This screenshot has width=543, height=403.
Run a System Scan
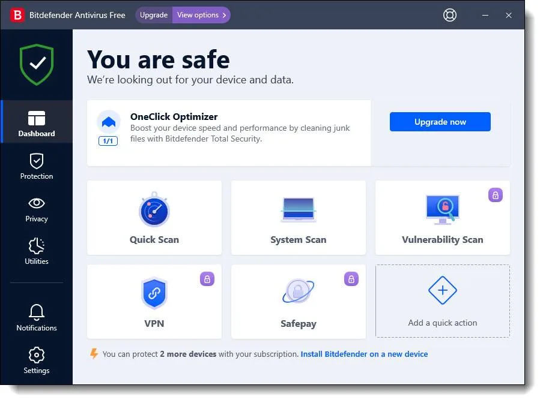(298, 217)
